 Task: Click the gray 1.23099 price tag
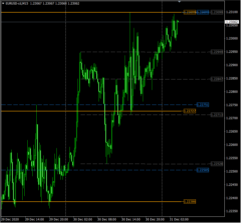pyautogui.click(x=217, y=12)
